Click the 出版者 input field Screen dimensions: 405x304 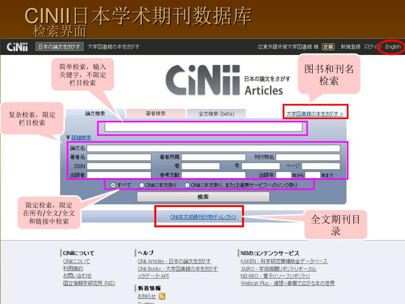tap(119, 175)
